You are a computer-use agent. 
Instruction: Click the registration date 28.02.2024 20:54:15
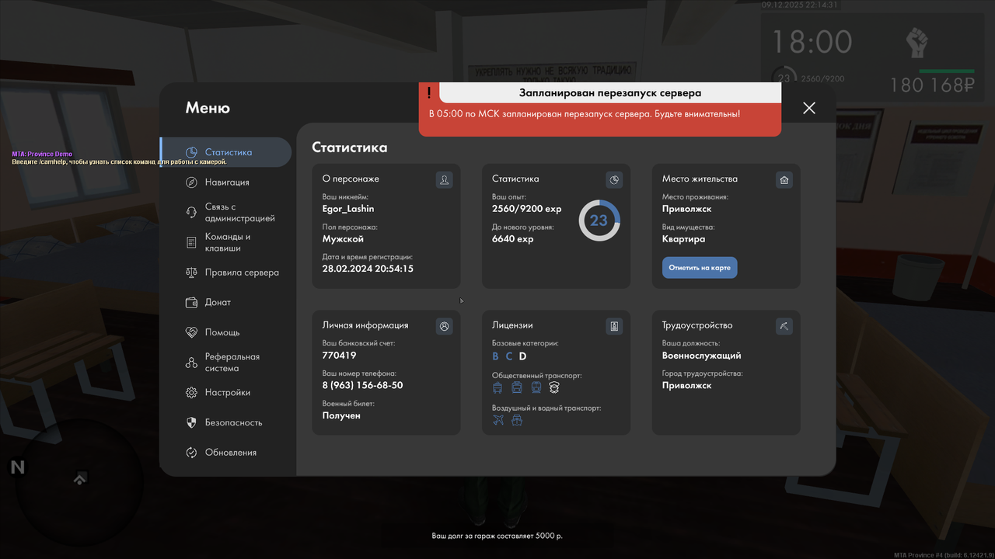[368, 269]
